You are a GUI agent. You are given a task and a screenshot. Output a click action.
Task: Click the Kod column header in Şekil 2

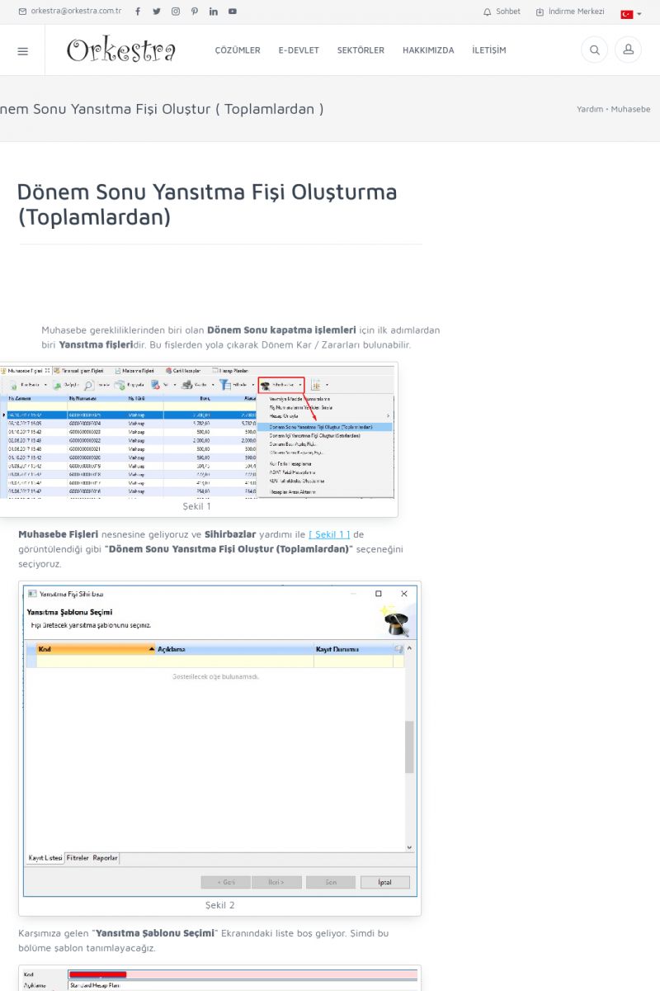[x=96, y=649]
